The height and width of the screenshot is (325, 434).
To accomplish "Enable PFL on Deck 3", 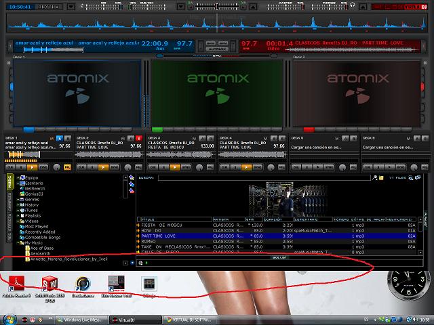I will pos(210,167).
